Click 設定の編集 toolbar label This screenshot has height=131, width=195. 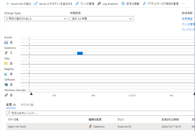coord(133,4)
